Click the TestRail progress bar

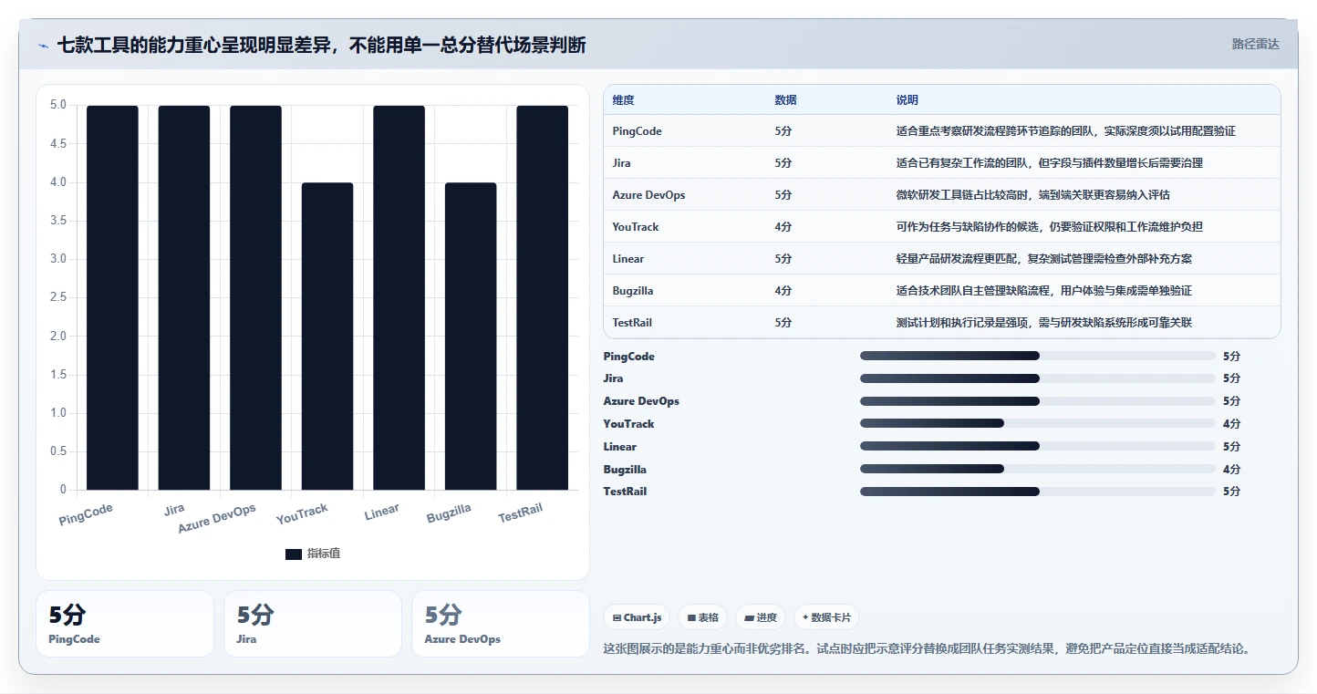1037,491
